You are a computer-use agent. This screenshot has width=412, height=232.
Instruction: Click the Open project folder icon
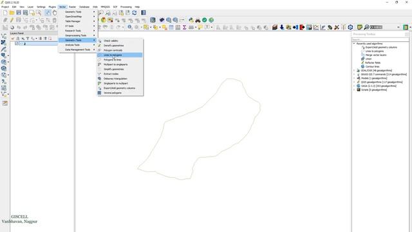coord(12,13)
